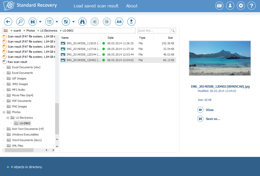Select LG-D802 folder in tree

(25, 123)
